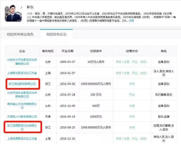Open 北京东大天合影视文化传播有限公司 link
Image resolution: width=181 pixels, height=144 pixels.
(x=22, y=62)
